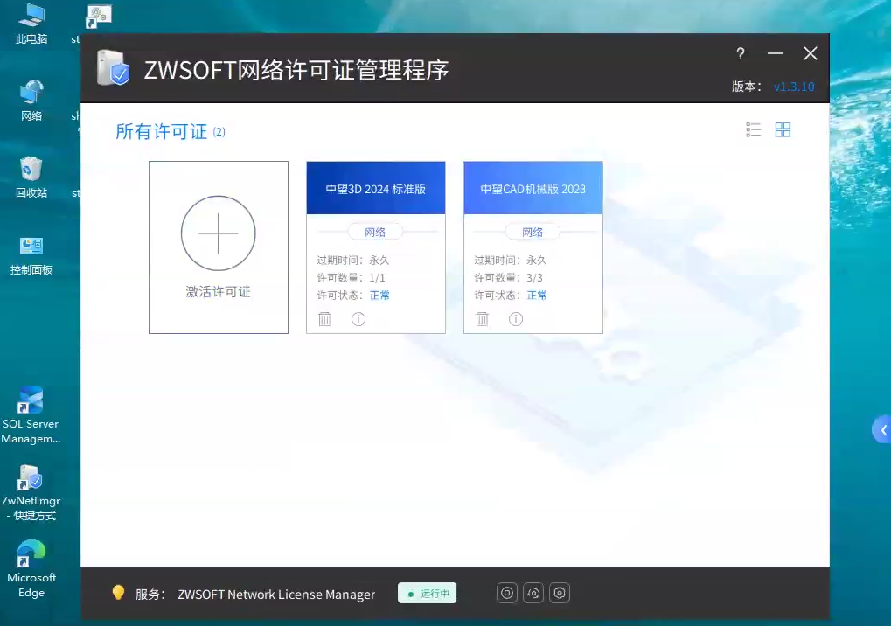View info for 中望CAD机械版 2023 license
Image resolution: width=891 pixels, height=626 pixels.
515,319
